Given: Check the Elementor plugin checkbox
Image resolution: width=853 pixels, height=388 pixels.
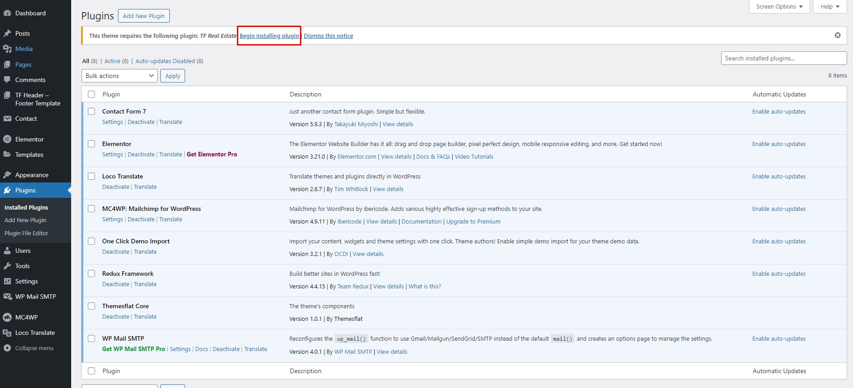Looking at the screenshot, I should [91, 144].
